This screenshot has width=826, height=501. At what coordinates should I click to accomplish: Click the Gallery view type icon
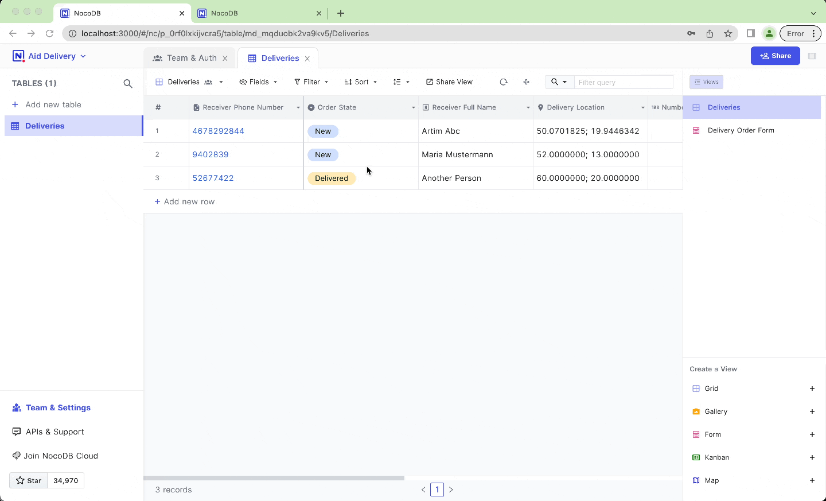coord(696,411)
